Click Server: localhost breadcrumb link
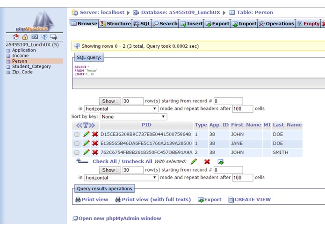This screenshot has width=325, height=231. 102,13
